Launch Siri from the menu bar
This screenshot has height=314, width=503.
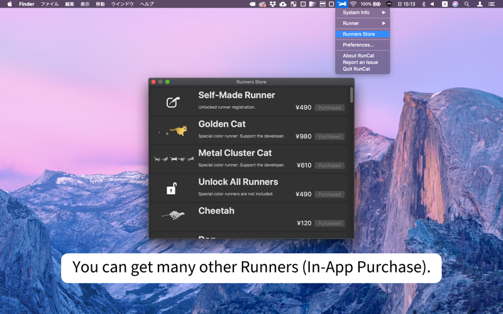[455, 4]
